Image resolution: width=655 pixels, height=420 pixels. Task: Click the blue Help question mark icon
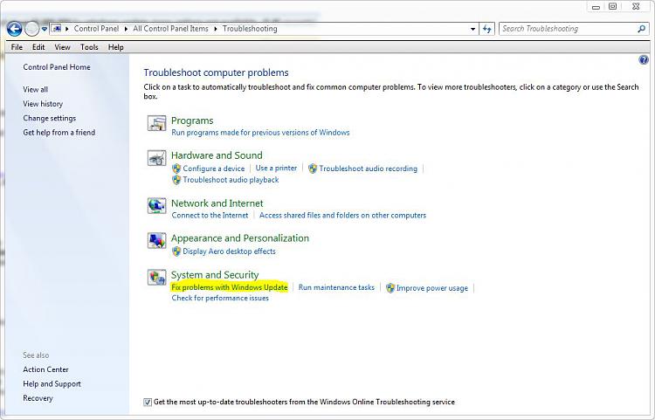point(644,60)
